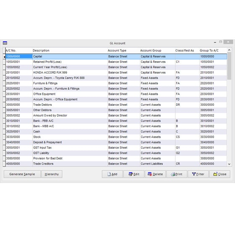The image size is (235, 235).
Task: Select GST Liability row
Action: pyautogui.click(x=116, y=153)
